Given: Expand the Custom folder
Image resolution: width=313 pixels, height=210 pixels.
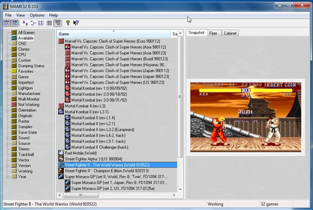Looking at the screenshot, I should (7, 61).
